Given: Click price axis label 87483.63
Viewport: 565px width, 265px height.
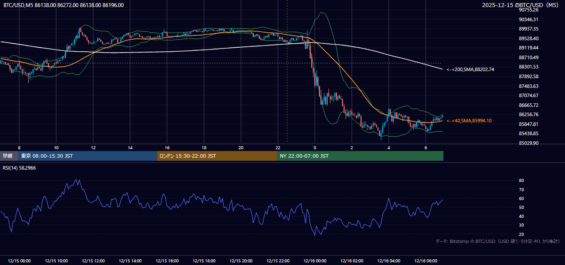Looking at the screenshot, I should click(x=529, y=86).
